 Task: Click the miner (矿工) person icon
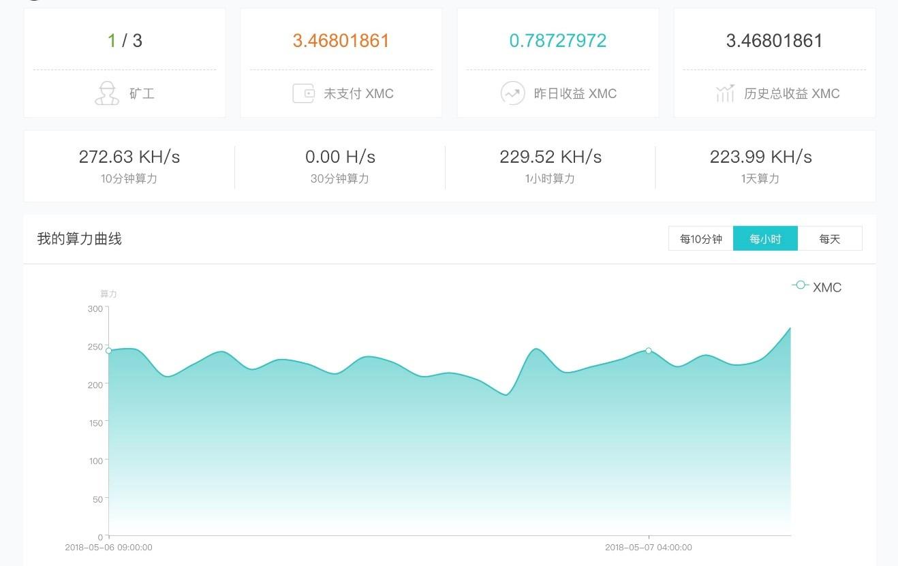[107, 93]
